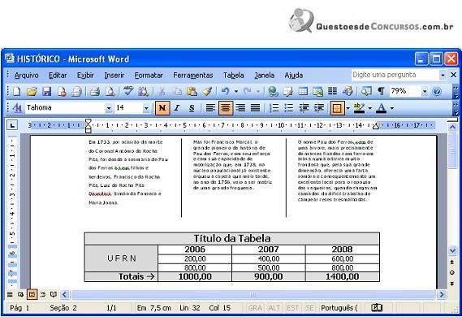Create a new blank document
The width and height of the screenshot is (462, 317).
pos(17,91)
